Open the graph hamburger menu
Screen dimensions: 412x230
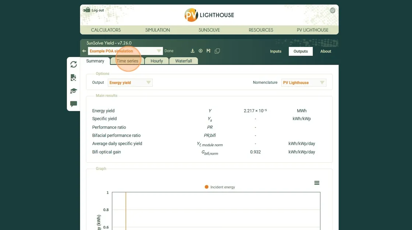pos(317,183)
